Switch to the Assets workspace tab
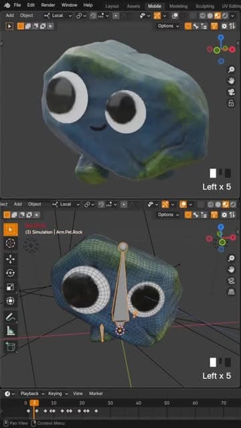Screen dimensions: 241x428 click(x=133, y=6)
